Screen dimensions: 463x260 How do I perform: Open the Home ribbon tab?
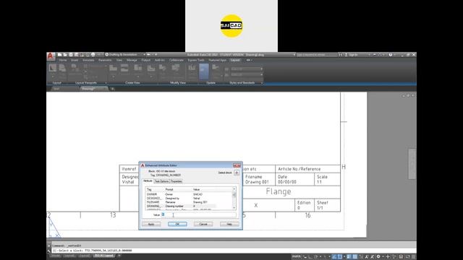pos(63,60)
